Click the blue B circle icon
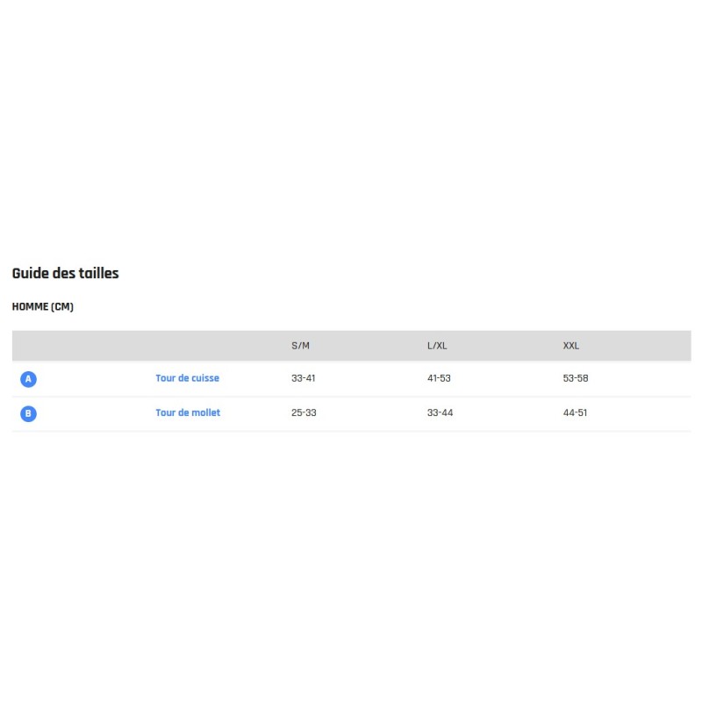This screenshot has width=702, height=702. tap(28, 413)
